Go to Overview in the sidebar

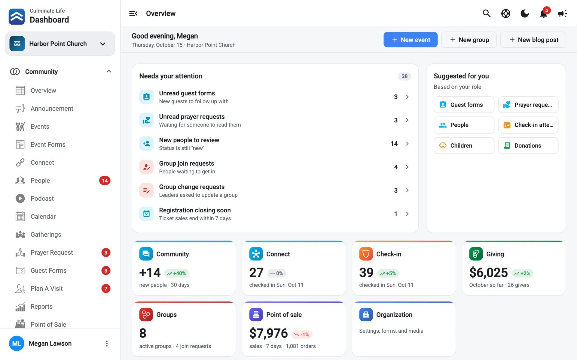(x=60, y=91)
